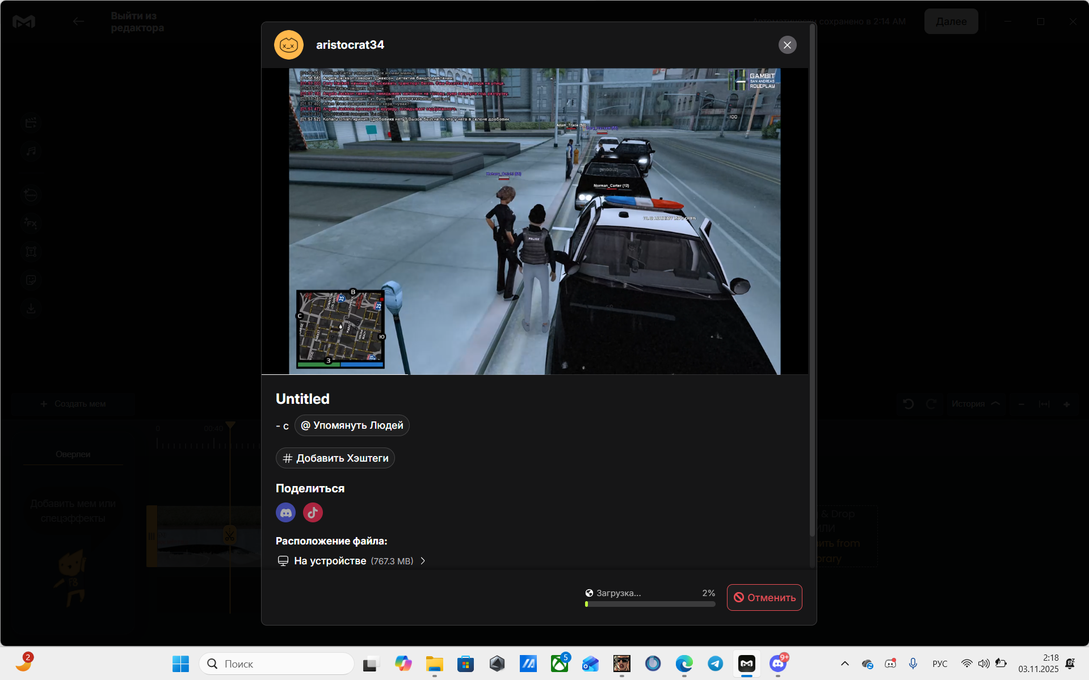This screenshot has width=1089, height=680.
Task: Click Упомянуть Людей to mention people
Action: click(x=352, y=425)
